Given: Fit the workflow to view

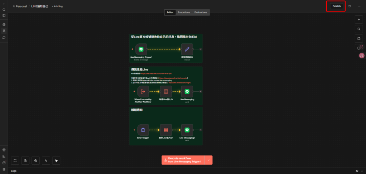Looking at the screenshot, I should 15,161.
